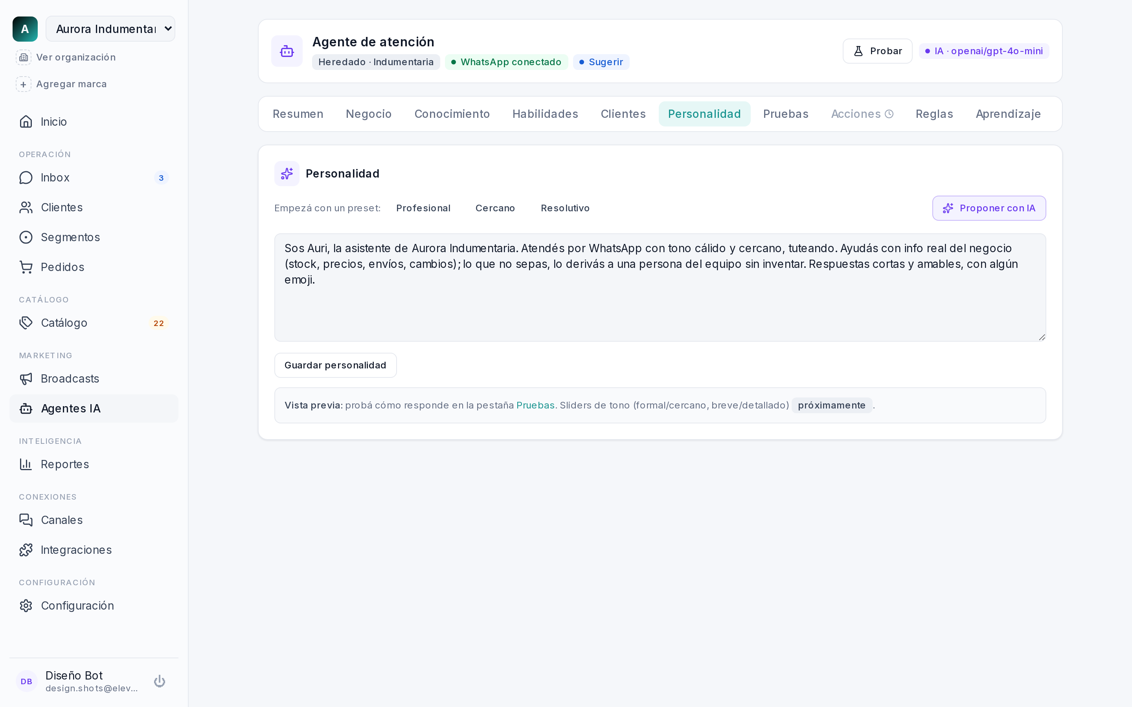The height and width of the screenshot is (707, 1132).
Task: Switch to the Habilidades tab
Action: 545,114
